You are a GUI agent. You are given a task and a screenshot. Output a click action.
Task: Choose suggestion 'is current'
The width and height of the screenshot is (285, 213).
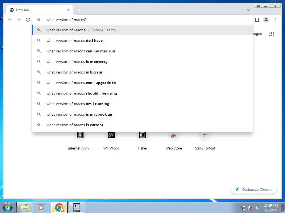(x=142, y=125)
